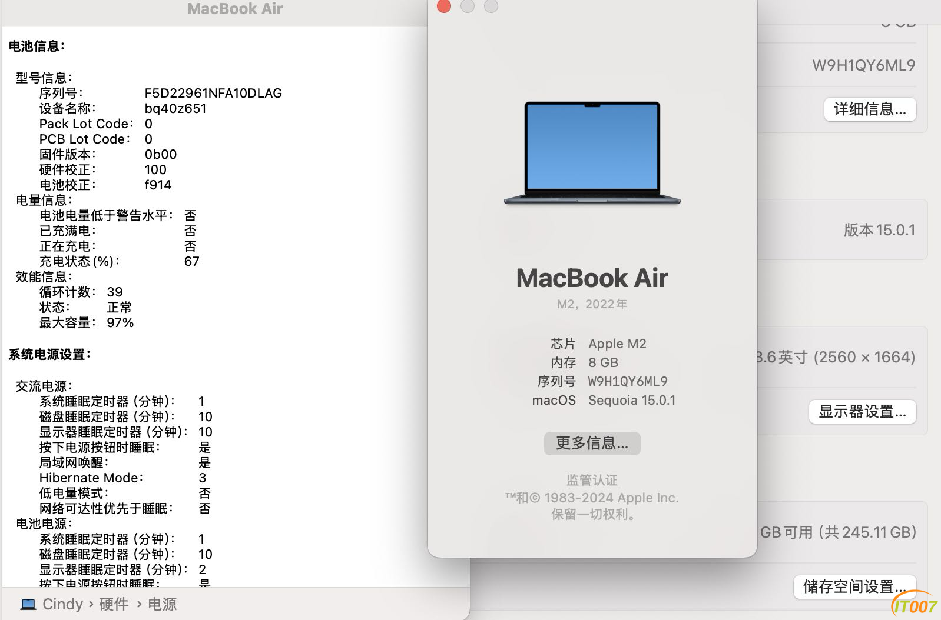Click the 详细信息... button in Settings window

point(870,109)
